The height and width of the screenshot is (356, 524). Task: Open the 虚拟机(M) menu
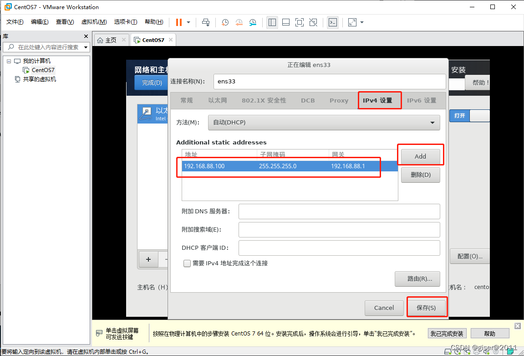94,22
